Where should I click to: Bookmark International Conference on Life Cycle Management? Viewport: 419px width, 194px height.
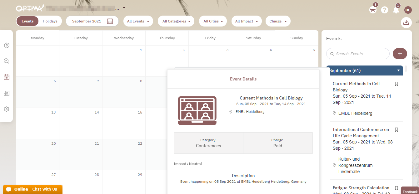coord(397,130)
